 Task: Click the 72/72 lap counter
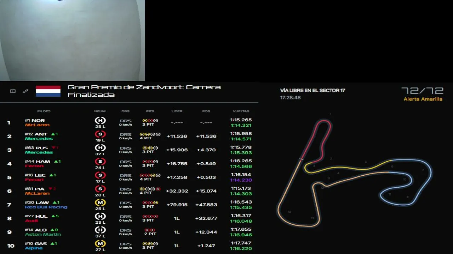pyautogui.click(x=422, y=91)
